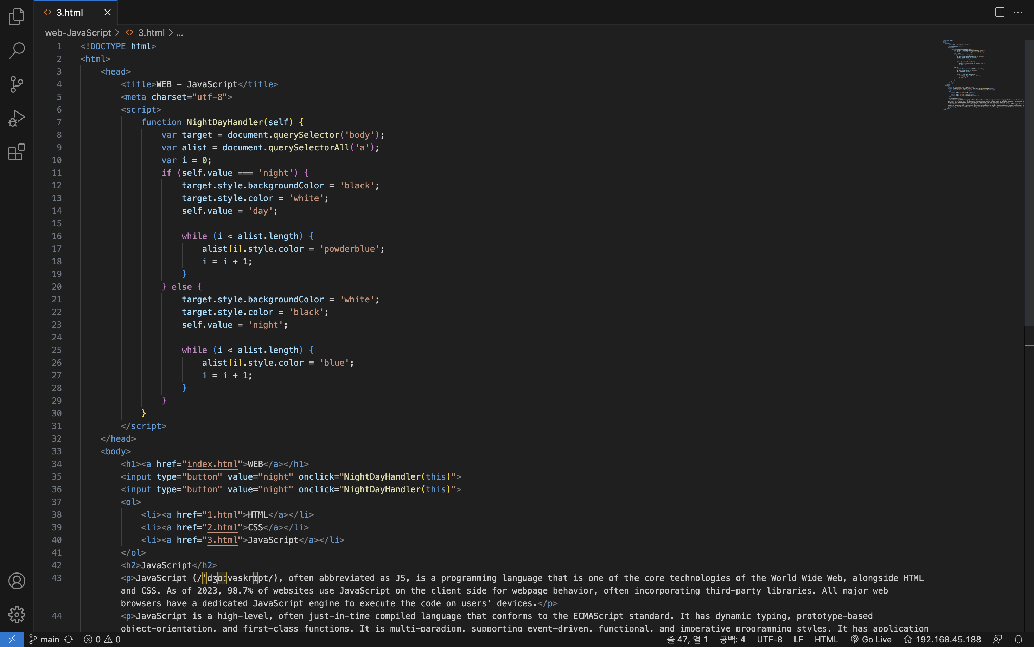Toggle the Explorer sidebar
The image size is (1034, 647).
pyautogui.click(x=17, y=17)
